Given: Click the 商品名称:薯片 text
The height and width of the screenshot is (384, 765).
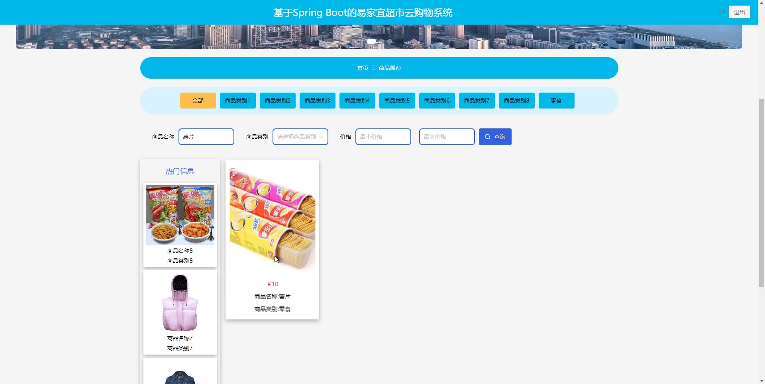Looking at the screenshot, I should coord(273,297).
